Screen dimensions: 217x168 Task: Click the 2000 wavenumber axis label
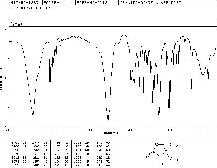[89, 130]
